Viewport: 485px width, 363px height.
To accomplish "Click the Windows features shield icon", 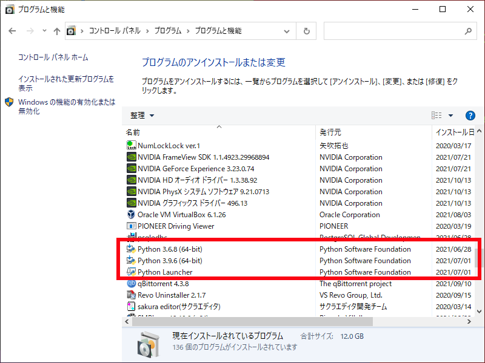I will pyautogui.click(x=9, y=102).
